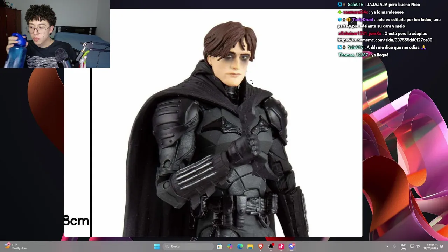Click username TardyDruid in chat
Image resolution: width=448 pixels, height=252 pixels.
pyautogui.click(x=363, y=20)
